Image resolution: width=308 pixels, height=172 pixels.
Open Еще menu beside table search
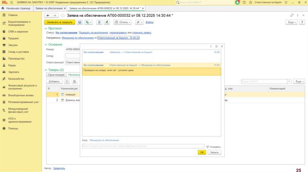pos(299,82)
